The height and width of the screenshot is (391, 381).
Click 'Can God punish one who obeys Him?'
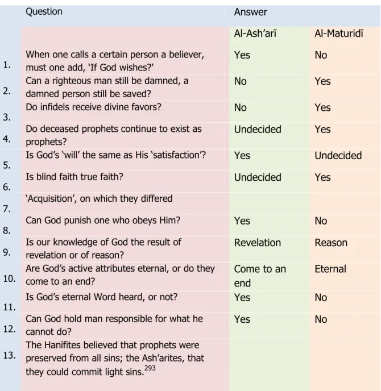(x=103, y=221)
